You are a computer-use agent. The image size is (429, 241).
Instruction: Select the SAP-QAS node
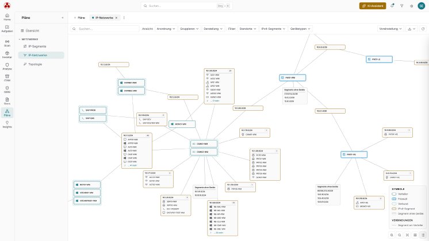click(93, 118)
